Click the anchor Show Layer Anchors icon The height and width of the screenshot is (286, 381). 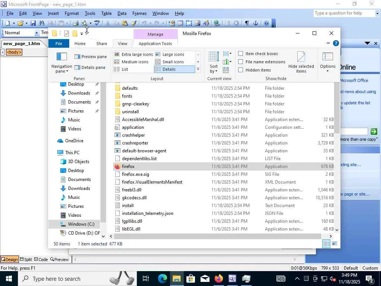click(255, 23)
